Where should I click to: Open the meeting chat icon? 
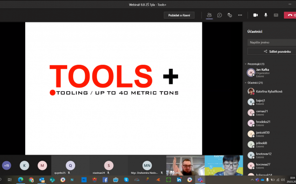tap(220, 15)
